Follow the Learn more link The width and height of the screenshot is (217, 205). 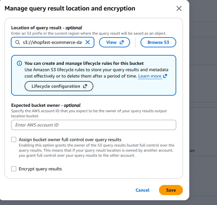point(150,76)
